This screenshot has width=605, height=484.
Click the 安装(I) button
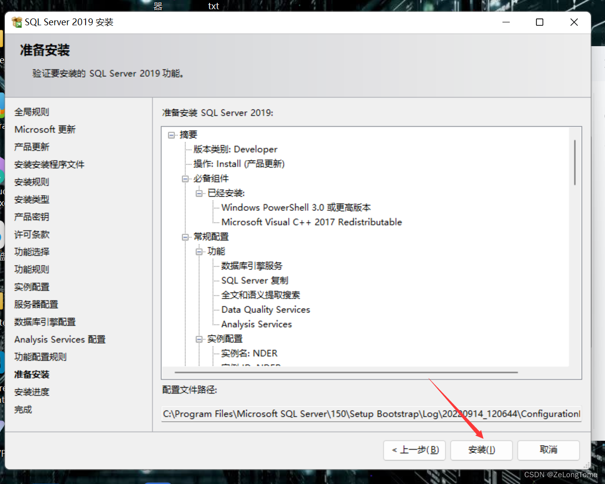482,450
